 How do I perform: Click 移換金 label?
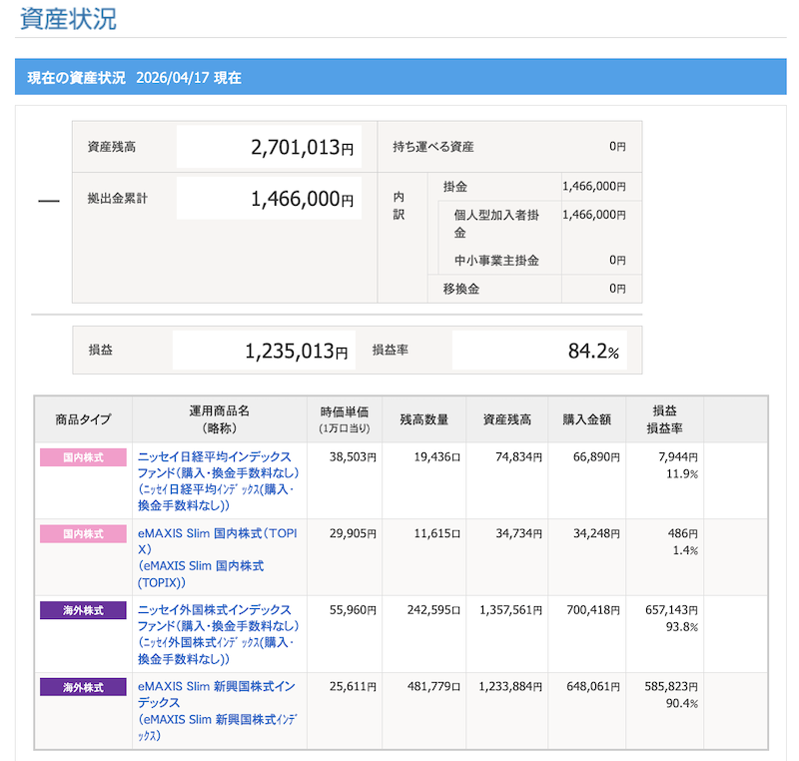click(x=461, y=289)
